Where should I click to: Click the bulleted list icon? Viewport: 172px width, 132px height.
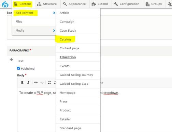pyautogui.click(x=49, y=83)
